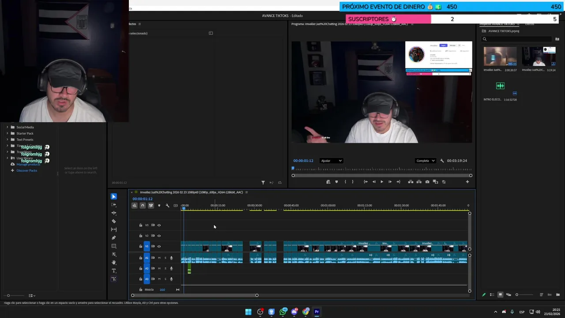
Task: Click the Discover Packs link
Action: point(26,170)
